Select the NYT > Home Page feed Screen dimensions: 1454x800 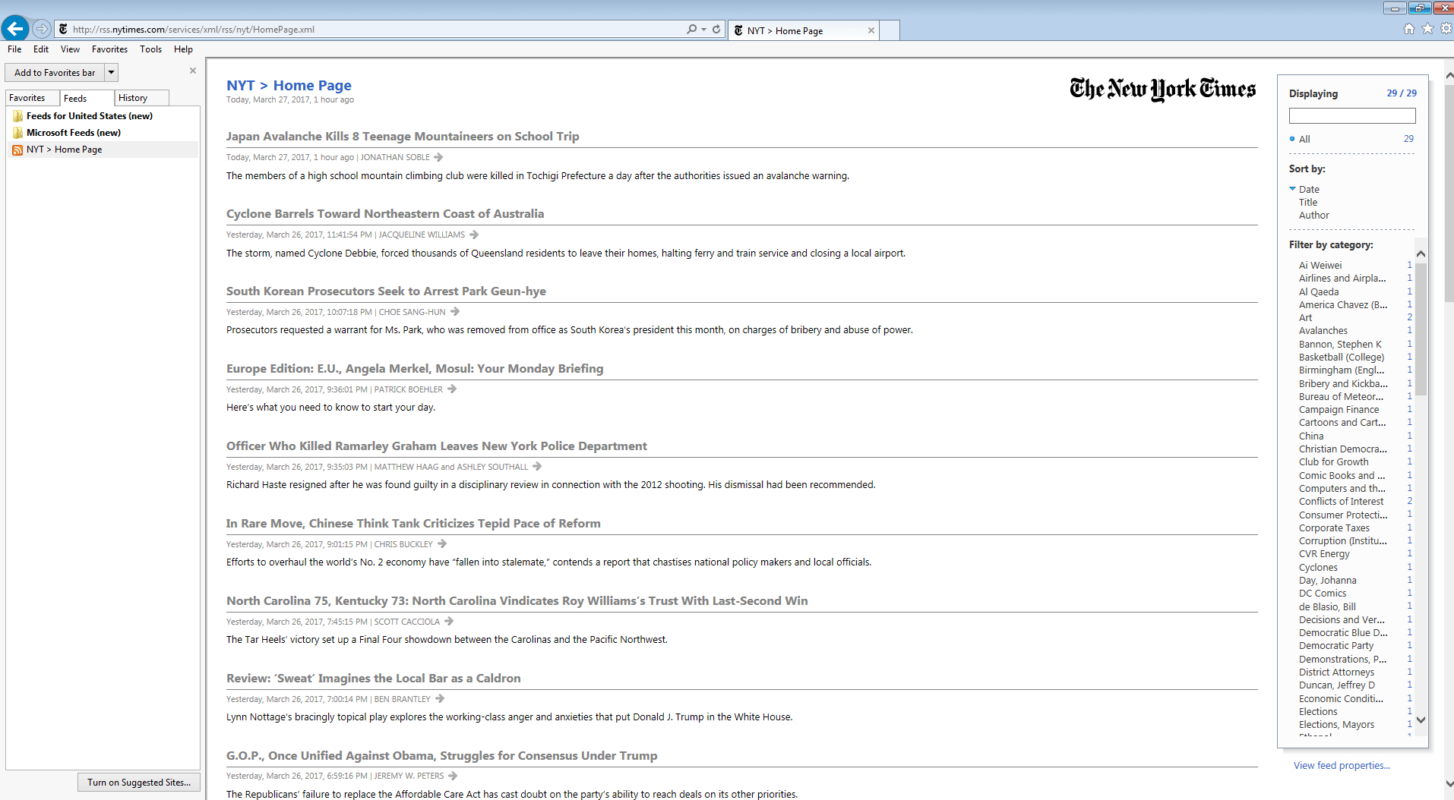point(64,150)
